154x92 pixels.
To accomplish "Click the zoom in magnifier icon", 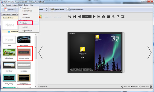I will point(70,17).
